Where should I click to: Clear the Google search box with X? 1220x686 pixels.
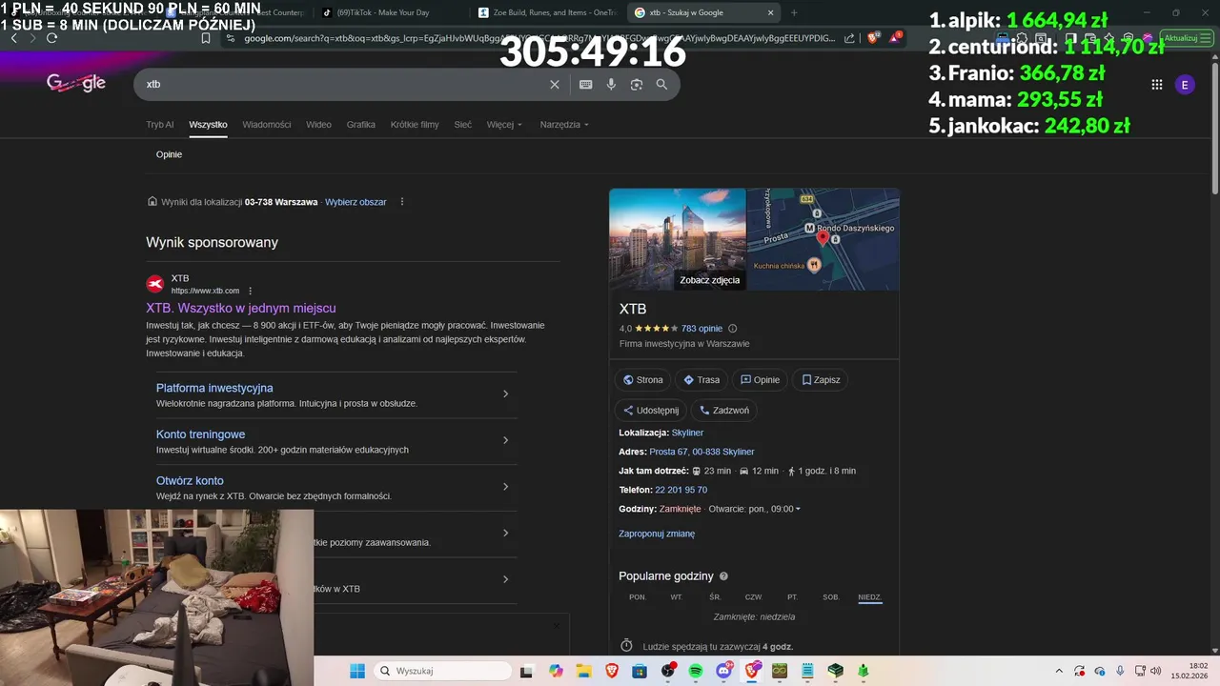point(555,84)
